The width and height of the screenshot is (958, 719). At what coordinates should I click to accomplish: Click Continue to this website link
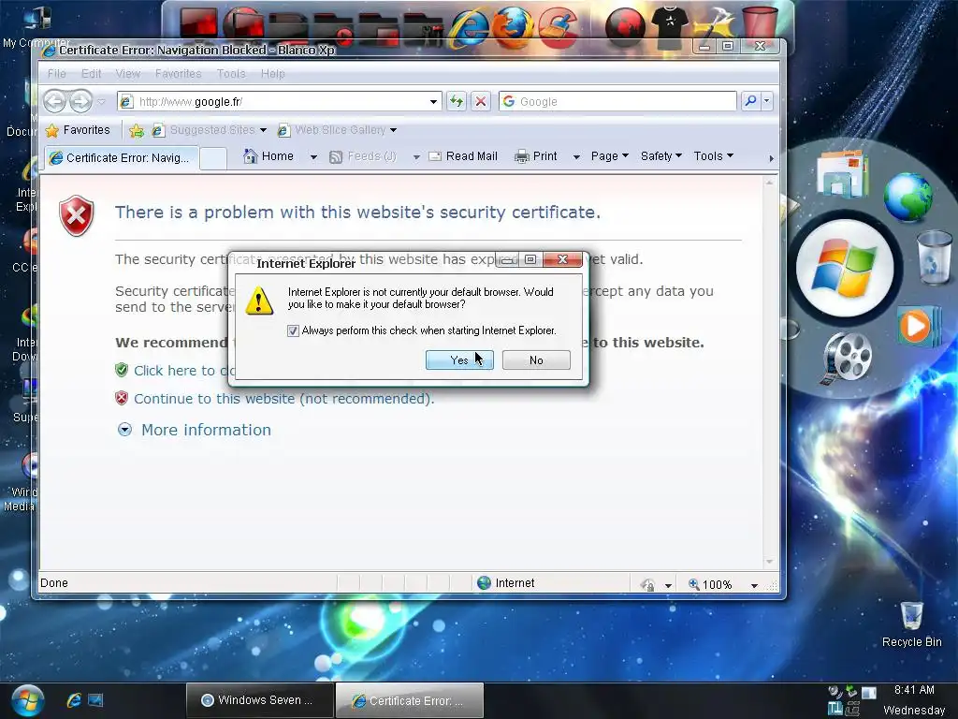click(x=284, y=399)
